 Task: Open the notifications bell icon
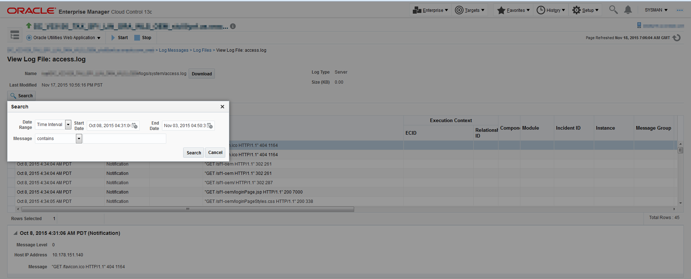[628, 10]
